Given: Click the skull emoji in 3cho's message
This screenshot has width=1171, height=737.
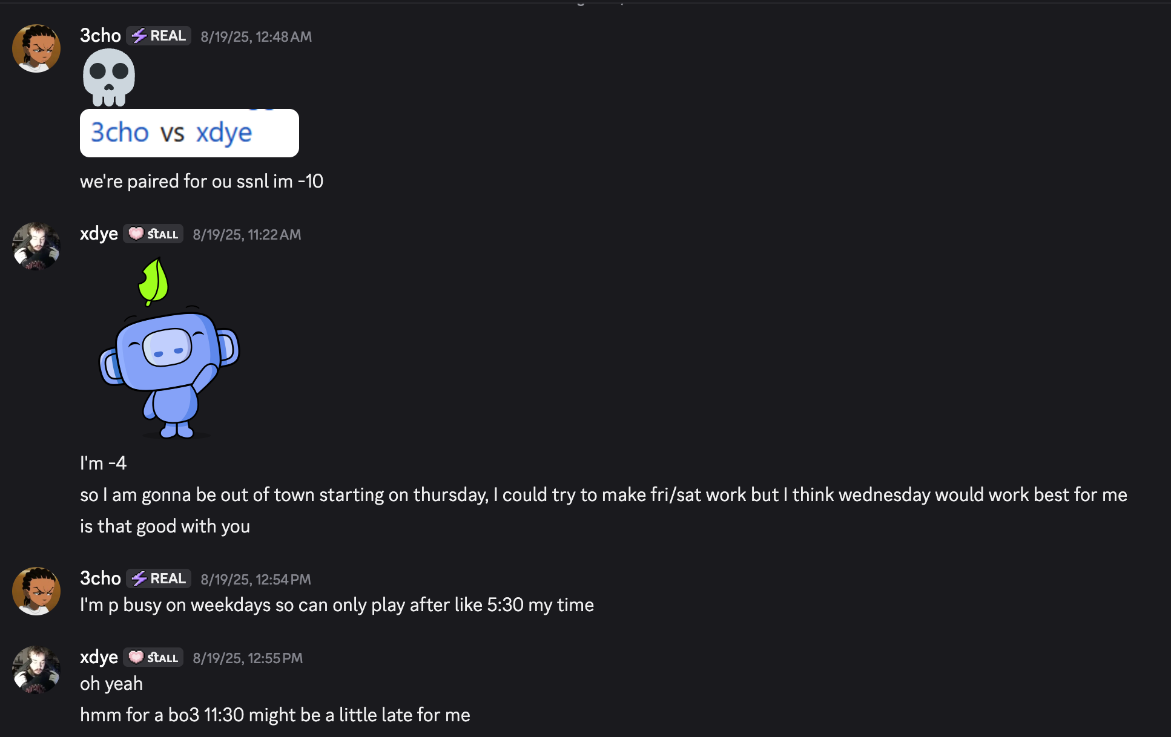Looking at the screenshot, I should tap(109, 77).
